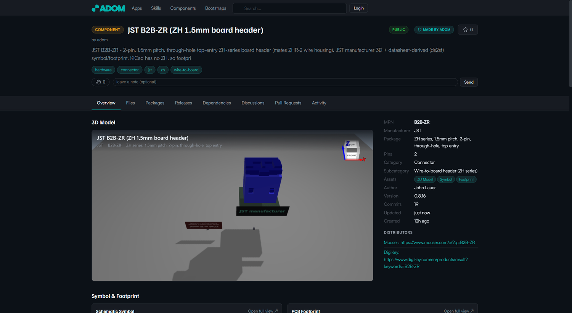Open the Discussions tab
Image resolution: width=572 pixels, height=313 pixels.
[x=253, y=103]
